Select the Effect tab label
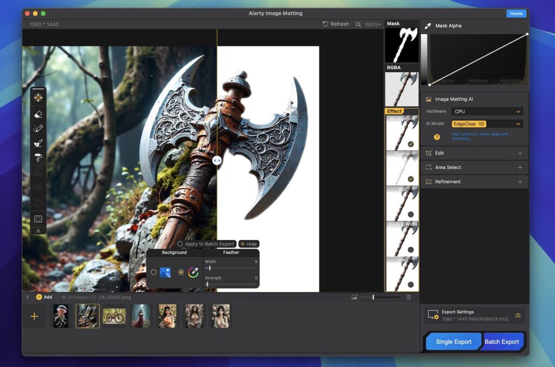The height and width of the screenshot is (367, 555). click(395, 111)
